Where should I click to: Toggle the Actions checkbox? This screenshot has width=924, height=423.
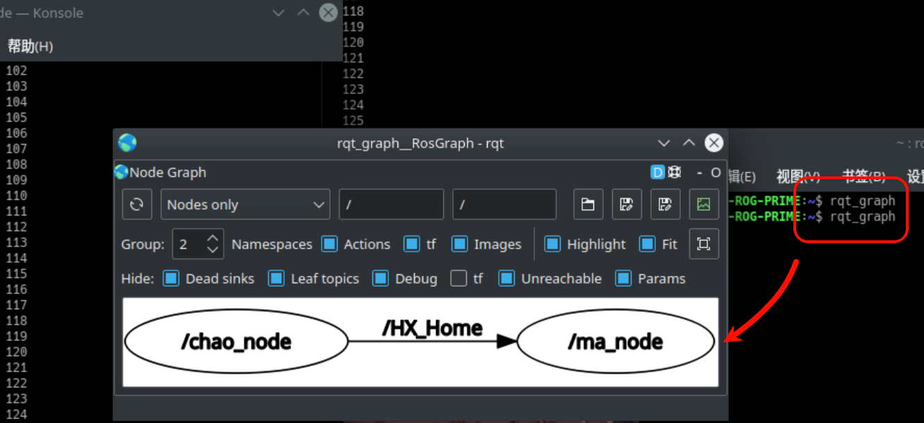click(330, 244)
